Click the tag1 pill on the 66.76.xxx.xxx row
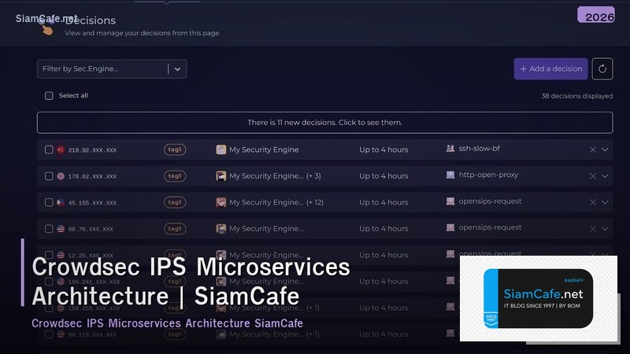This screenshot has height=354, width=630. (175, 228)
